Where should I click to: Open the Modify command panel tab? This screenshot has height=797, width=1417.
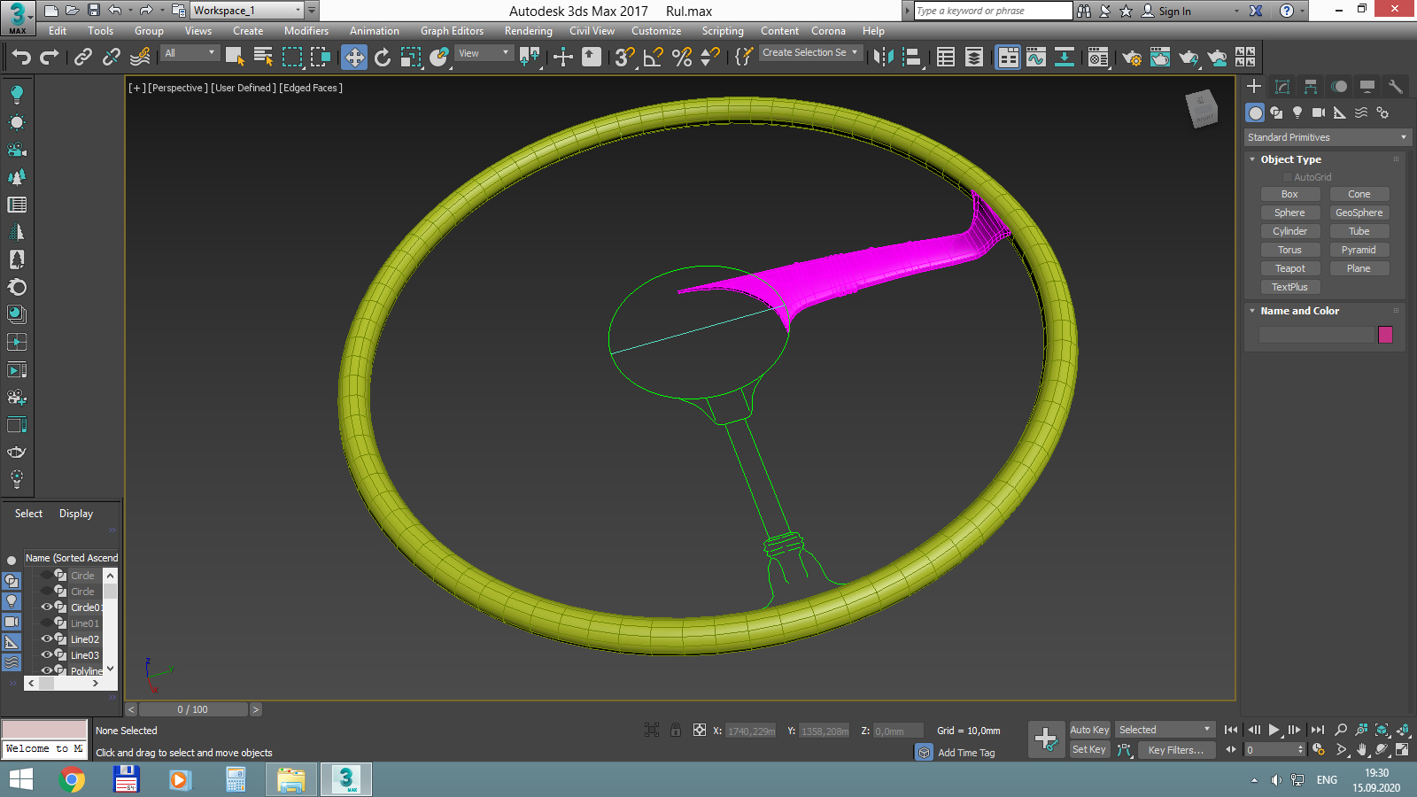click(x=1282, y=86)
